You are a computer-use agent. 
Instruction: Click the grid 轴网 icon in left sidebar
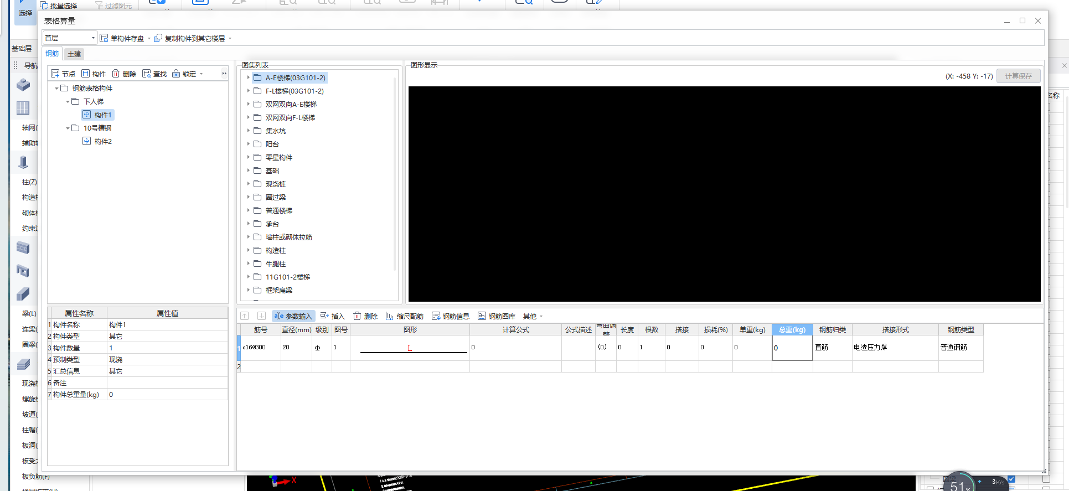click(23, 108)
